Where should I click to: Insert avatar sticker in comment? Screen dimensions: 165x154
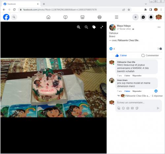[x=119, y=108]
